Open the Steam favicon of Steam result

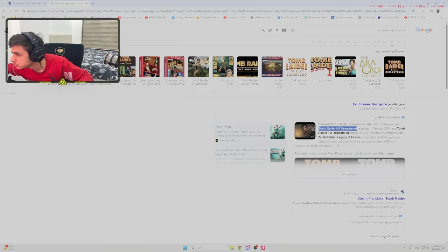click(402, 192)
